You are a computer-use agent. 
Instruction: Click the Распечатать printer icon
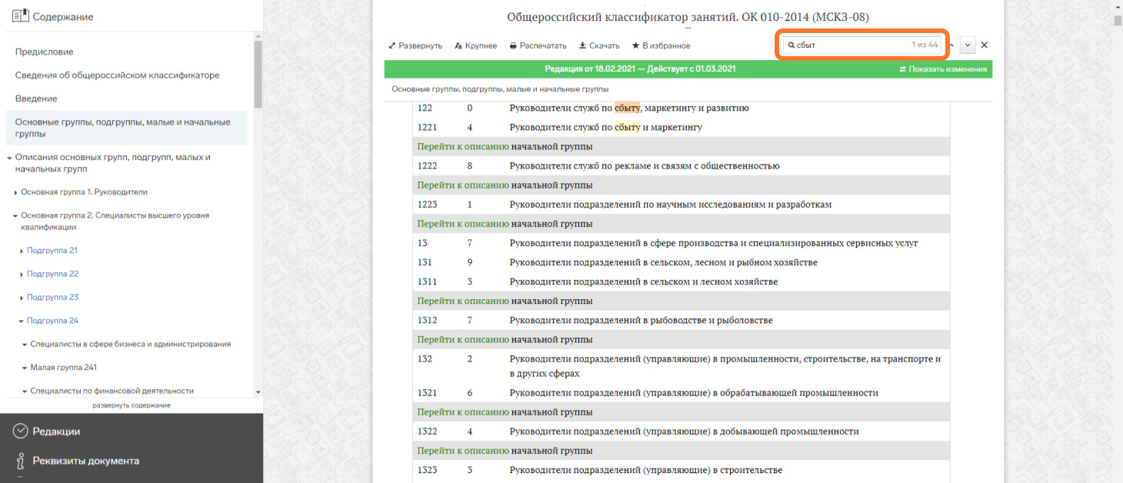click(x=513, y=45)
